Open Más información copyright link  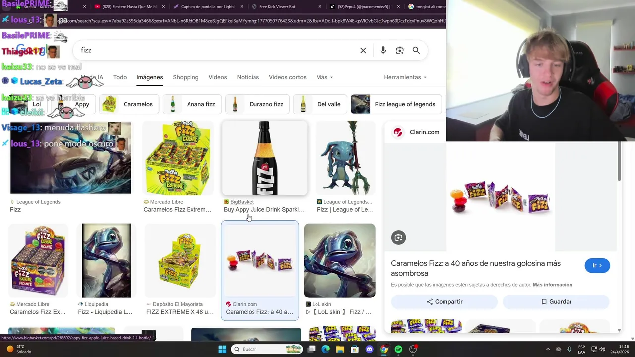pyautogui.click(x=552, y=285)
